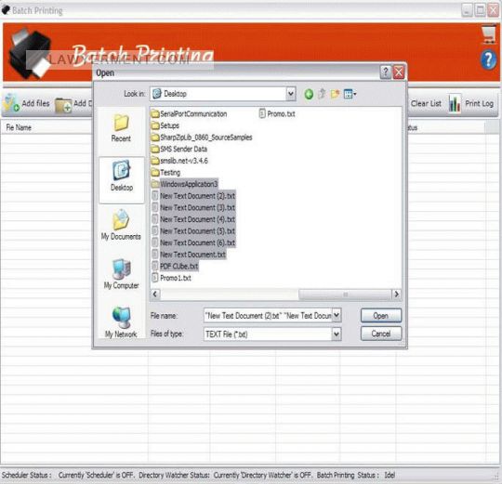The width and height of the screenshot is (502, 484).
Task: Select New Text Document (3).txt
Action: [x=193, y=207]
